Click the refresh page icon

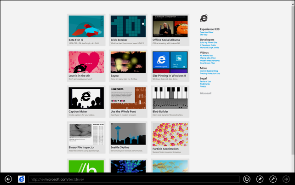246,179
